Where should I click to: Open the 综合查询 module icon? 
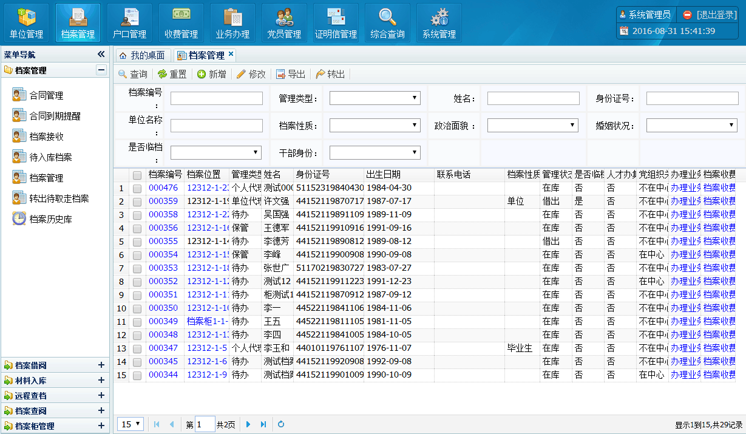[x=387, y=23]
